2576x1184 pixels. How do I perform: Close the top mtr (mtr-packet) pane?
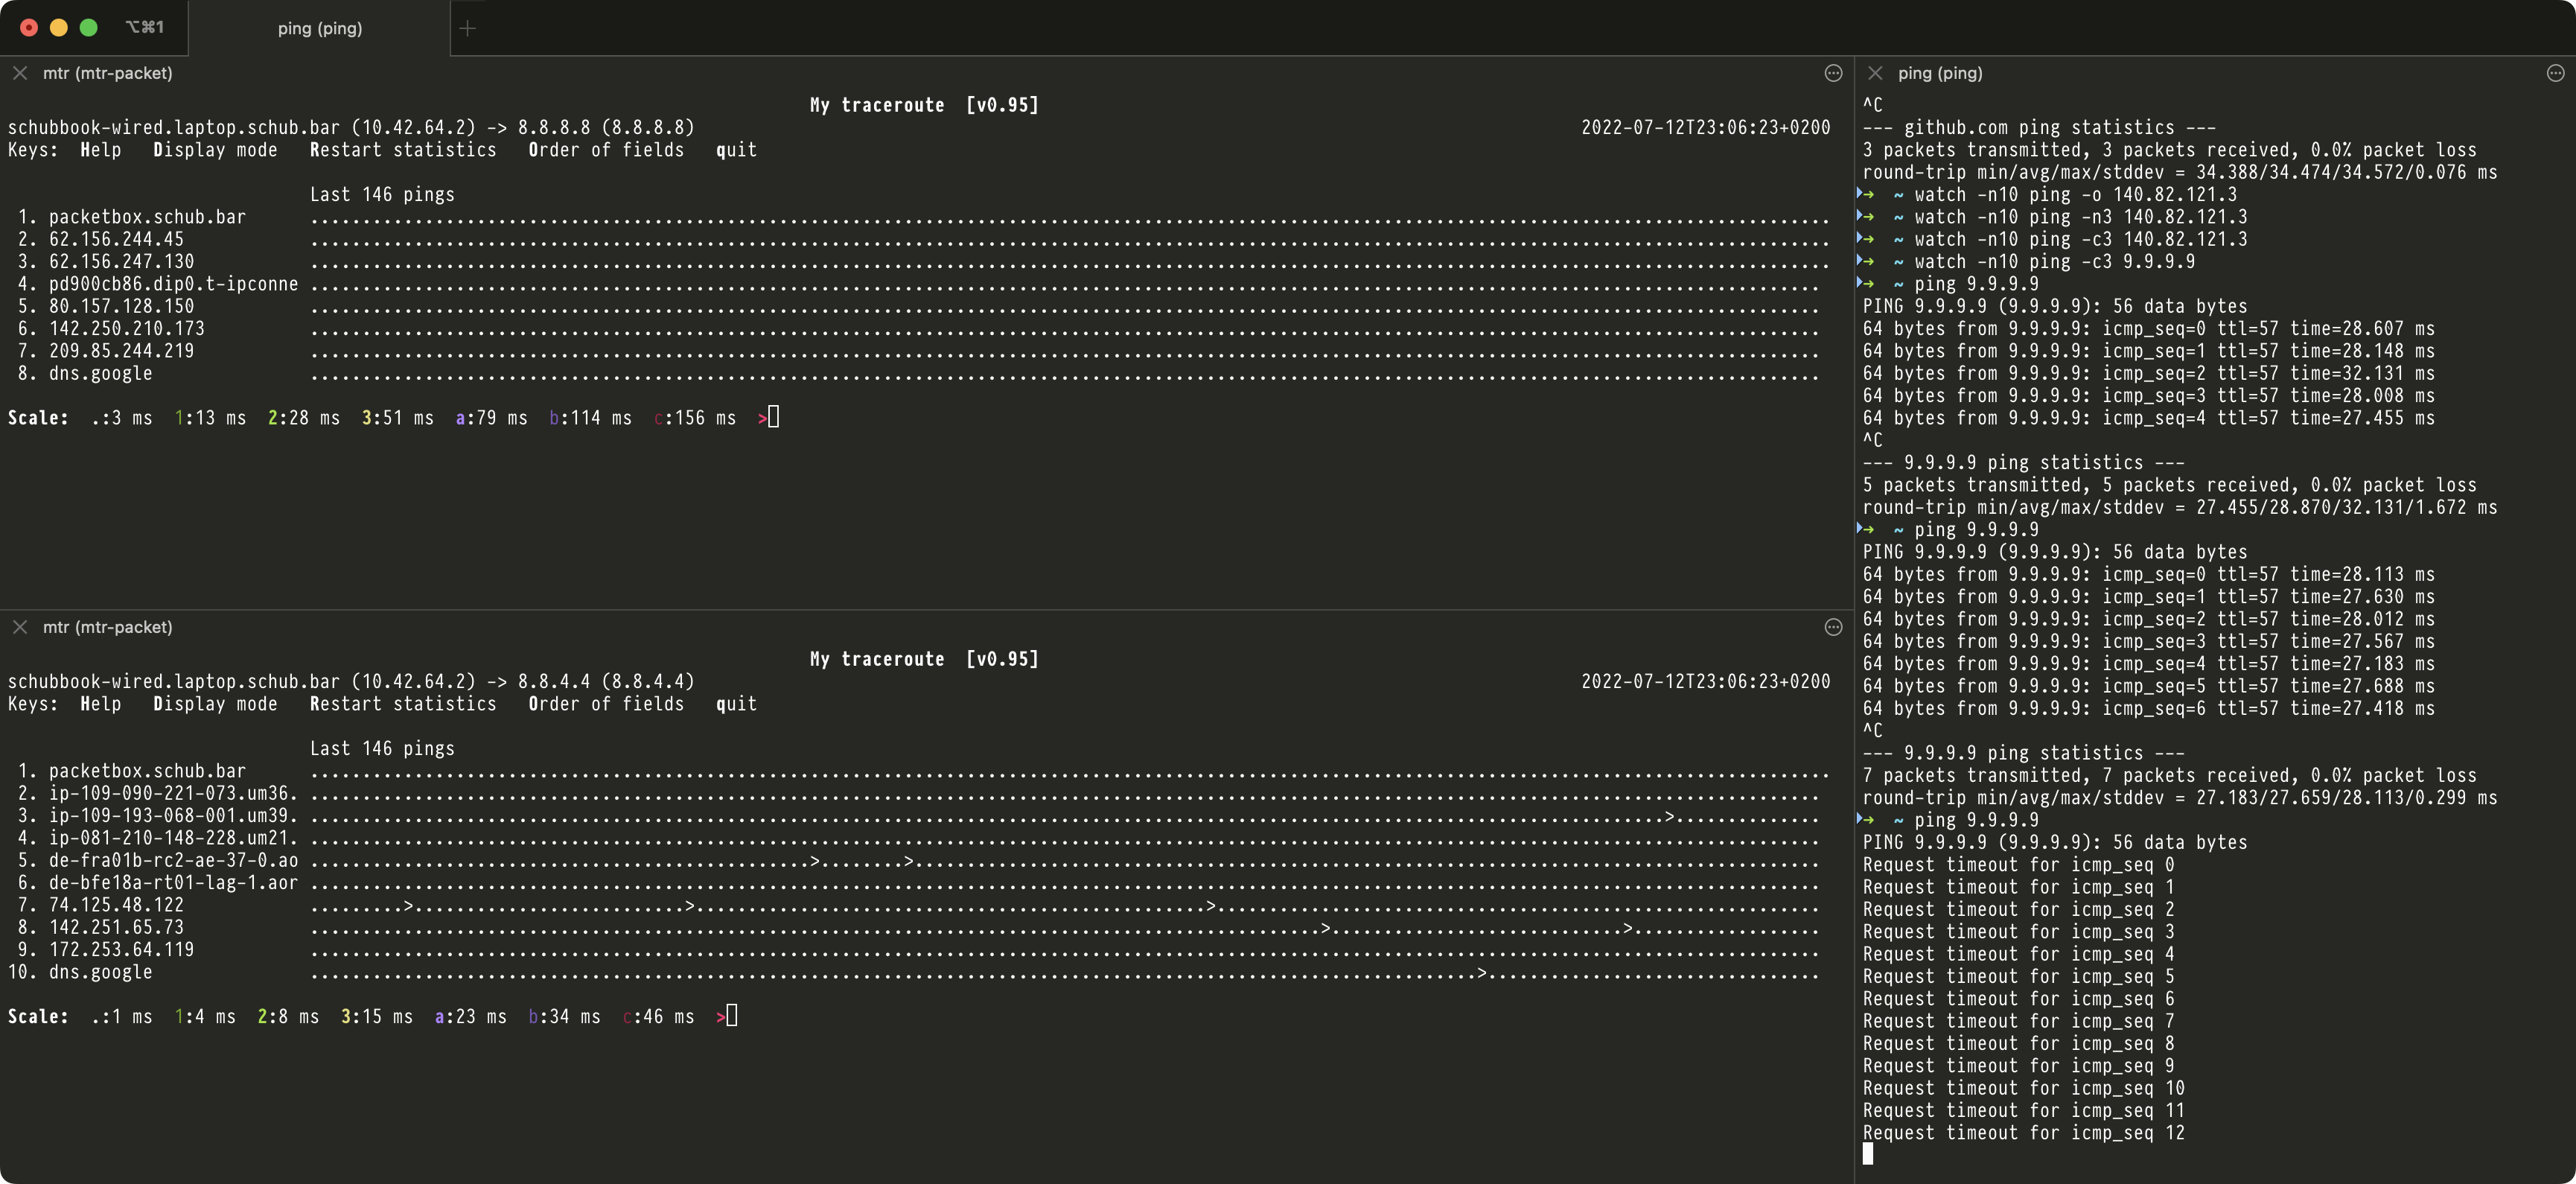[x=19, y=73]
